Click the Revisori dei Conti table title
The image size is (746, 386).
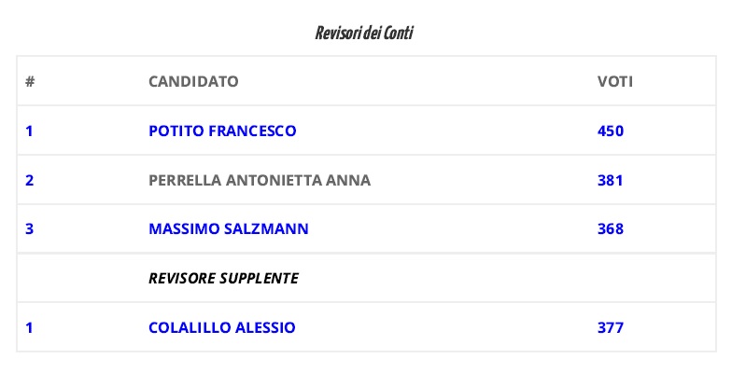pos(364,34)
